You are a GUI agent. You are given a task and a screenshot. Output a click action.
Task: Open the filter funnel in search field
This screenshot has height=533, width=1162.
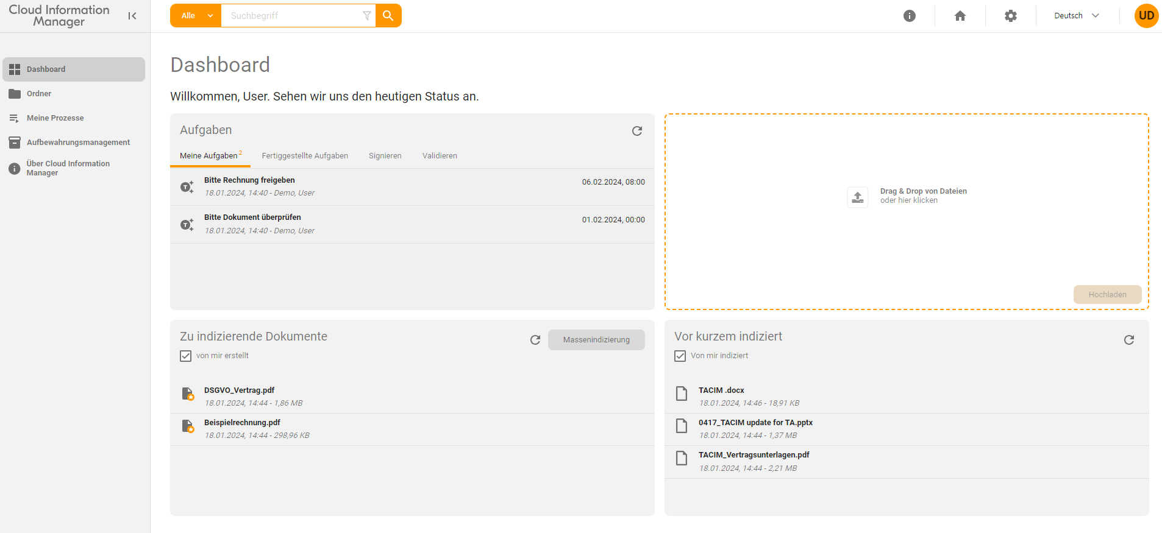tap(366, 16)
